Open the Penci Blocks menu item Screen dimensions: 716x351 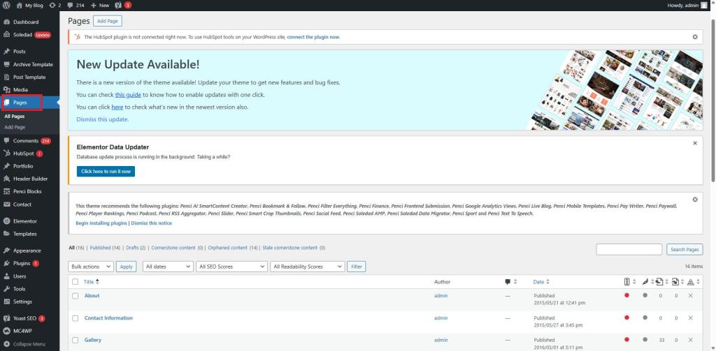(x=27, y=191)
